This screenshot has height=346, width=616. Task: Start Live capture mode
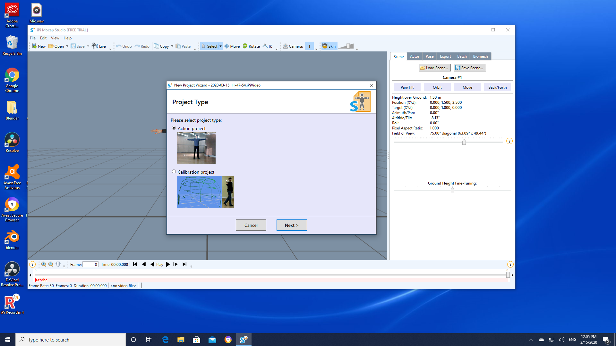[98, 46]
